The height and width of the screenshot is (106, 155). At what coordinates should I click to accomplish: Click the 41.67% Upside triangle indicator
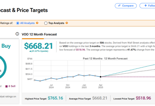click(30, 51)
